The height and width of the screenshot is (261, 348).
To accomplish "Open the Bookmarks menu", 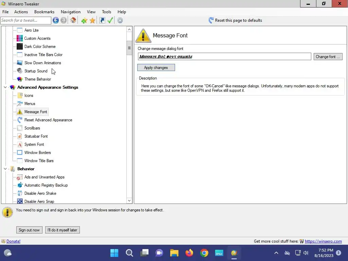I will pos(45,12).
